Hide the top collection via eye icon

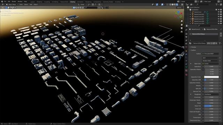pyautogui.click(x=218, y=10)
